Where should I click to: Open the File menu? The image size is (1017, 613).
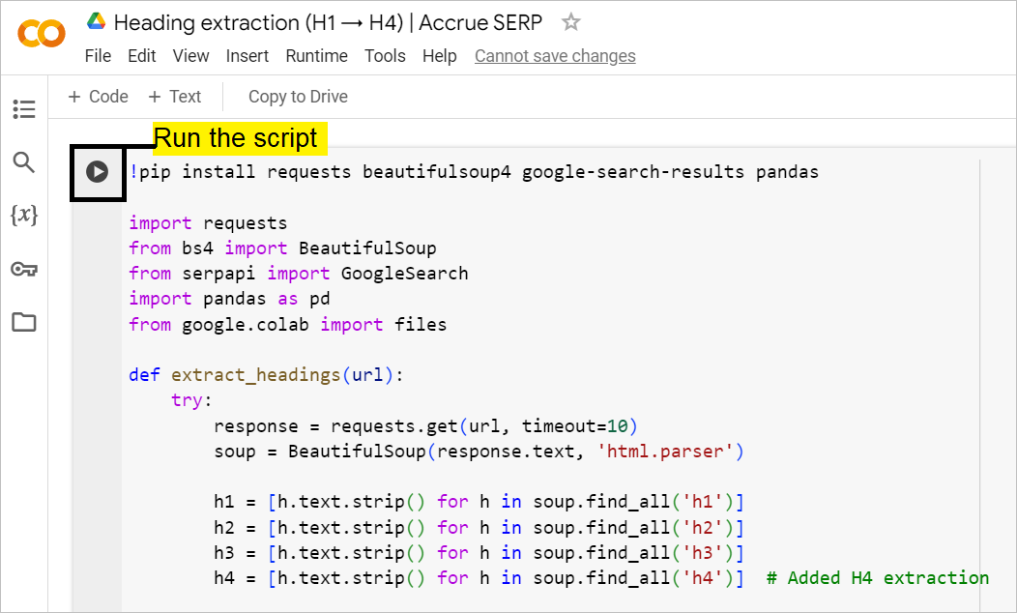tap(98, 56)
